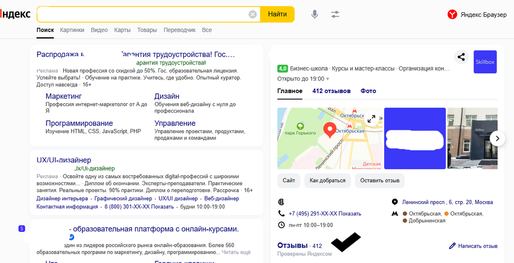Image resolution: width=514 pixels, height=263 pixels.
Task: Open the Программирование ad sitelink
Action: click(x=79, y=123)
